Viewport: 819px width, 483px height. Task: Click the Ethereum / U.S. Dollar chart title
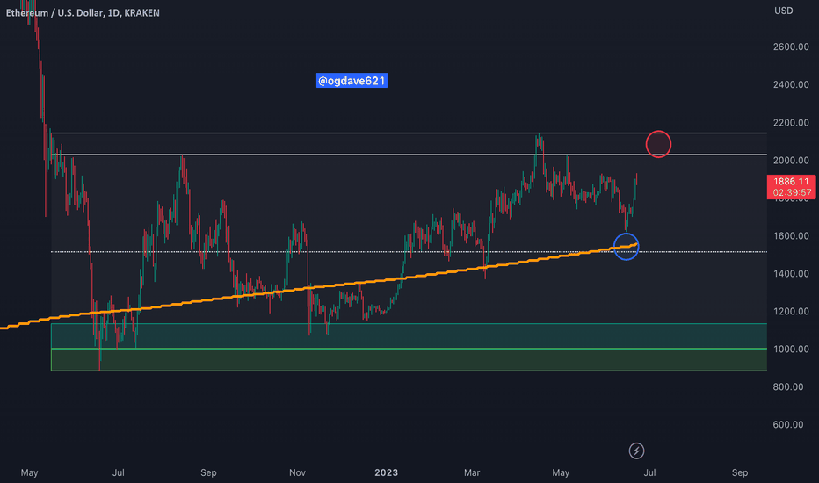[83, 12]
